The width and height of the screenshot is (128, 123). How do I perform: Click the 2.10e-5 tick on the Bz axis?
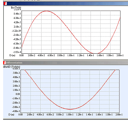tap(17, 27)
